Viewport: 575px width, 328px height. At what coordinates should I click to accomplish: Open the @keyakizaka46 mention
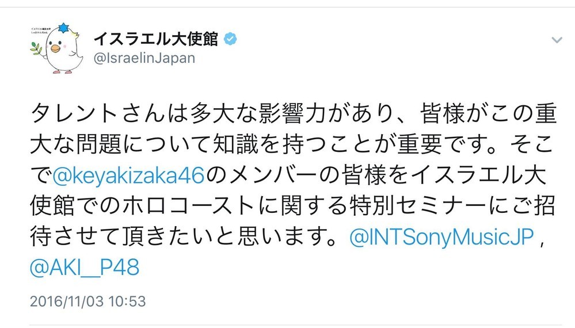click(128, 175)
